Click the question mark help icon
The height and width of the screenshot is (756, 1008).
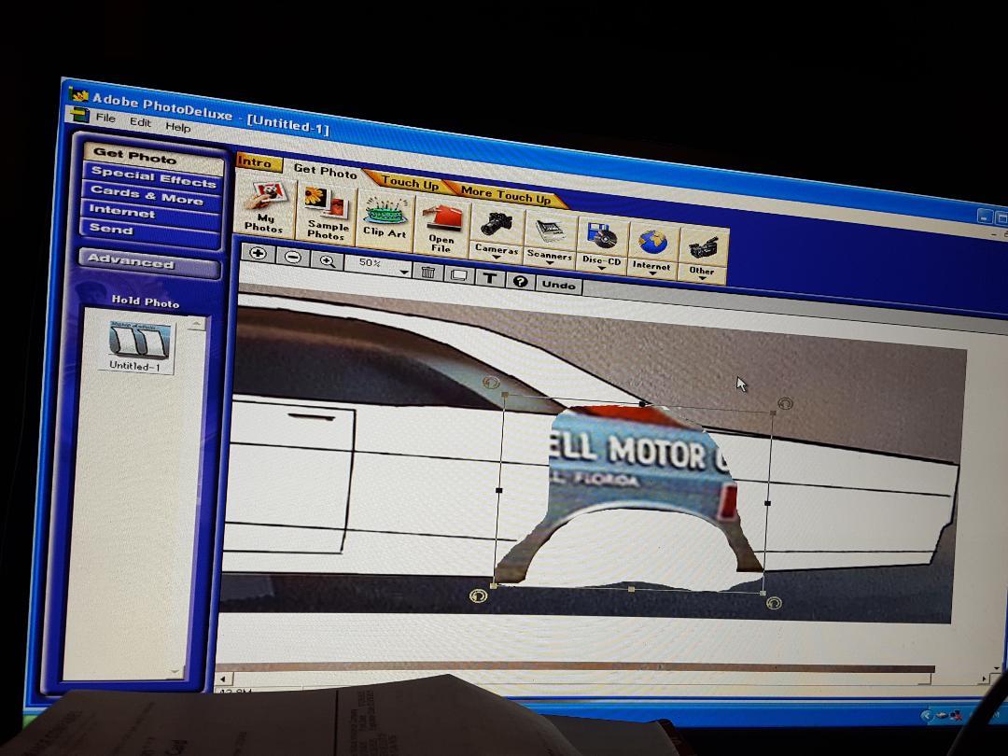pos(520,281)
